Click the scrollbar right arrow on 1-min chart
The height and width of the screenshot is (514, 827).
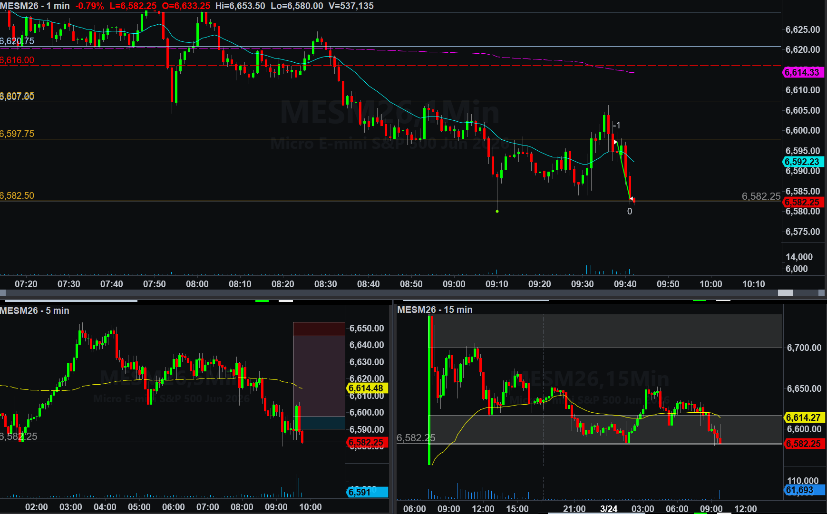coord(822,293)
